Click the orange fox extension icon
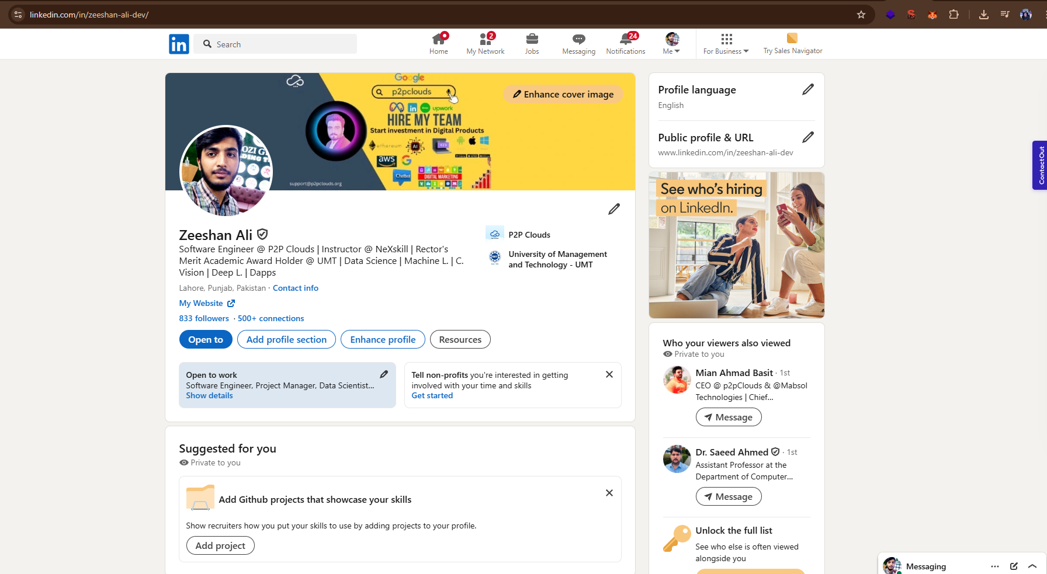Screen dimensions: 1047x574 (932, 15)
